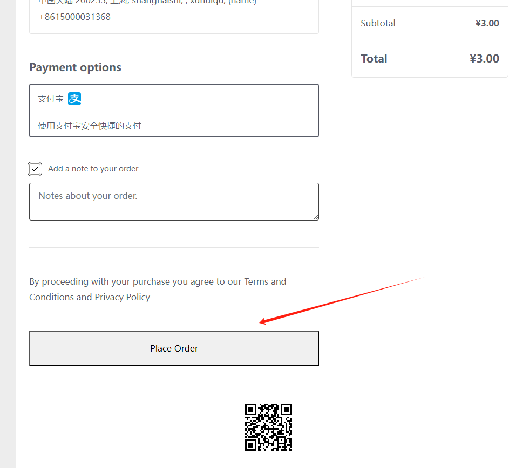
Task: Open the Terms and Conditions link
Action: click(265, 281)
